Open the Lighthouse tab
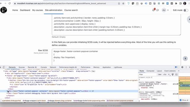Screen dimensions: 190x107 pos(118,67)
